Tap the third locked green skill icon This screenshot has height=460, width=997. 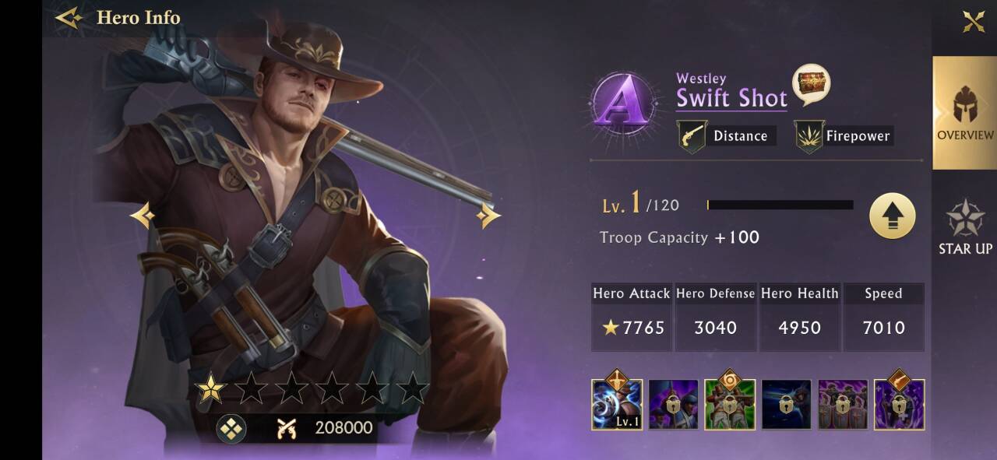[x=730, y=402]
